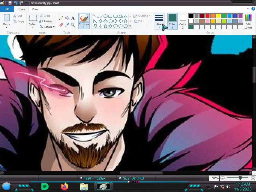
Task: Open the Brushes type dropdown arrow
Action: tap(84, 27)
